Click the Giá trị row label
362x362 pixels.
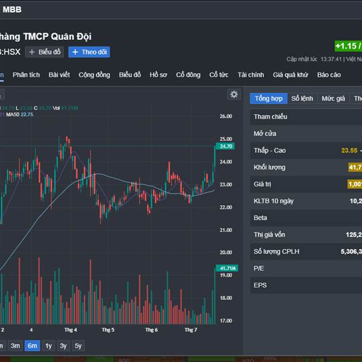(x=262, y=184)
